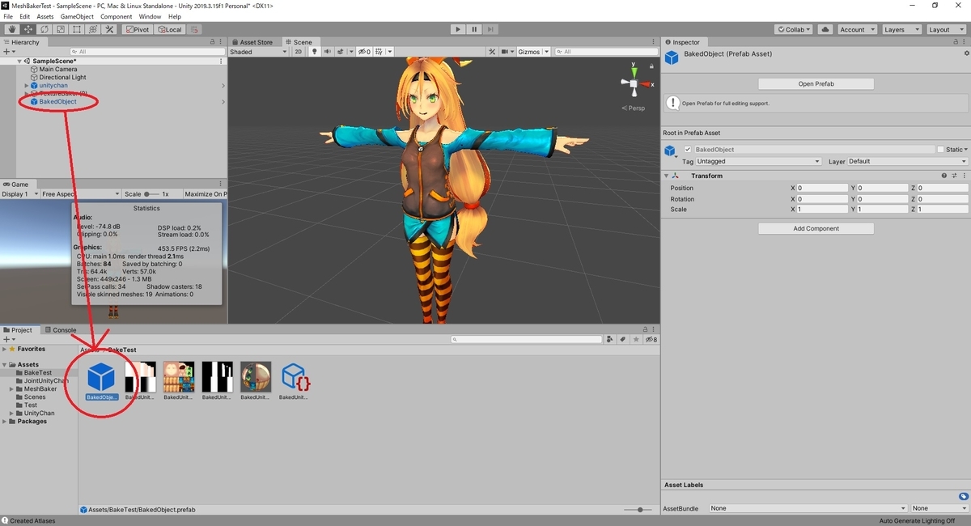Toggle scene lighting bulb icon
The width and height of the screenshot is (971, 526).
coord(314,52)
